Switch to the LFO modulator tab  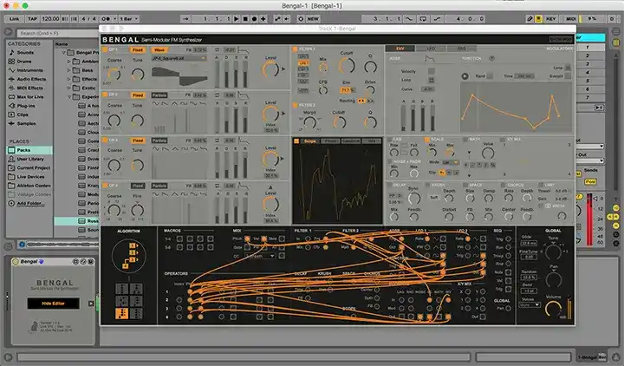click(x=431, y=49)
